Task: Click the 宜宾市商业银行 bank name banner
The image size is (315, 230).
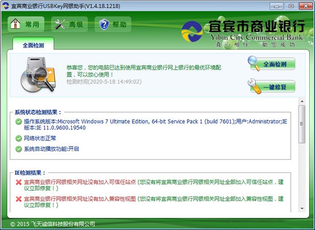Action: [x=256, y=26]
